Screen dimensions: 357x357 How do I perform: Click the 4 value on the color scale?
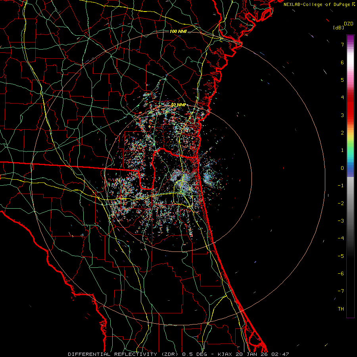point(342,98)
